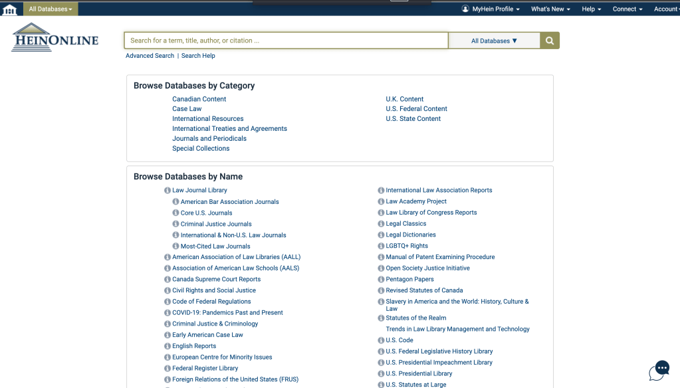Viewport: 680px width, 388px height.
Task: Click the HeinOnline logo
Action: pos(55,38)
